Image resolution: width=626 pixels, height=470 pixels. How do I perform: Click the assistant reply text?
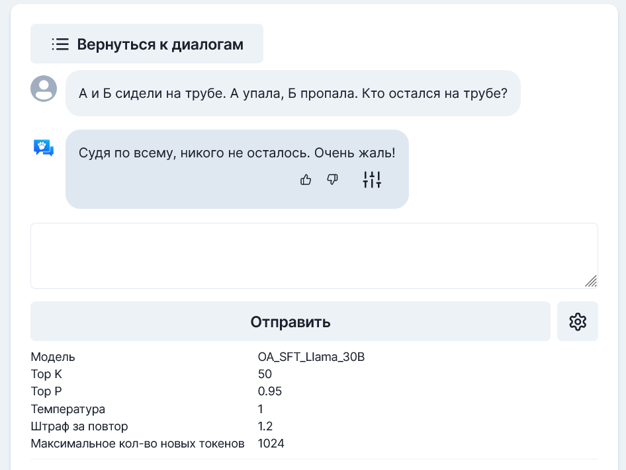[236, 153]
